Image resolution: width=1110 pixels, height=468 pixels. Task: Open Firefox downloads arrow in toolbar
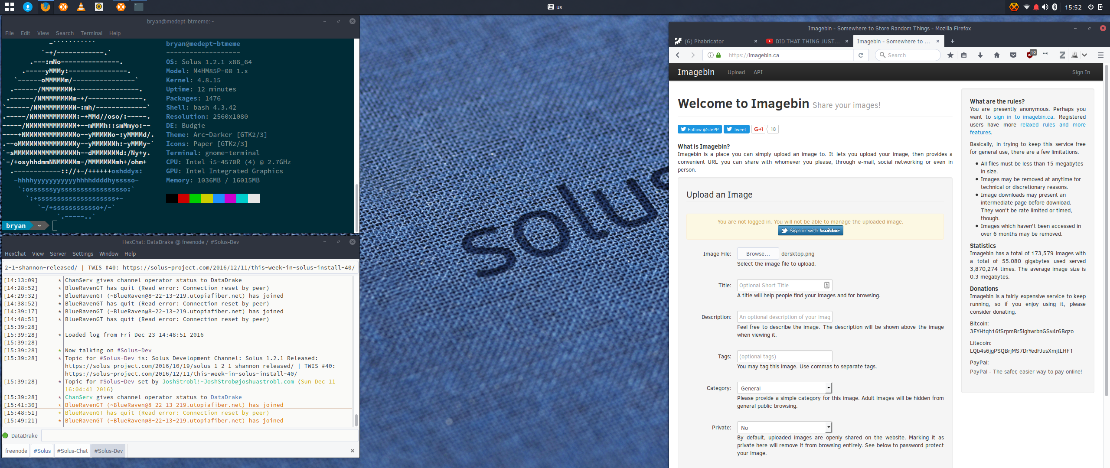coord(980,55)
